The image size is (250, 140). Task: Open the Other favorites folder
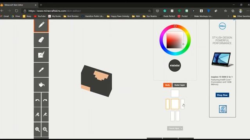[x=241, y=16]
